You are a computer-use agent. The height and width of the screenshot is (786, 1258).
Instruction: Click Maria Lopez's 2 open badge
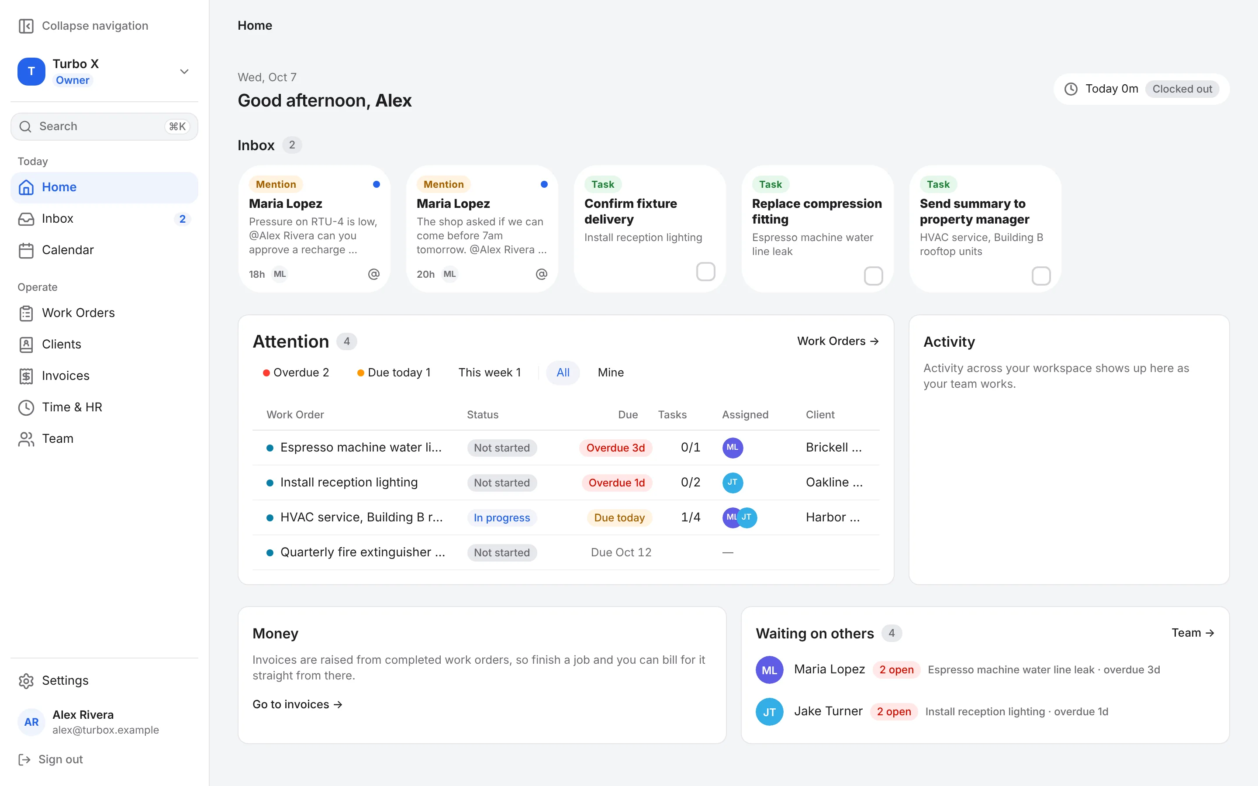pyautogui.click(x=896, y=669)
